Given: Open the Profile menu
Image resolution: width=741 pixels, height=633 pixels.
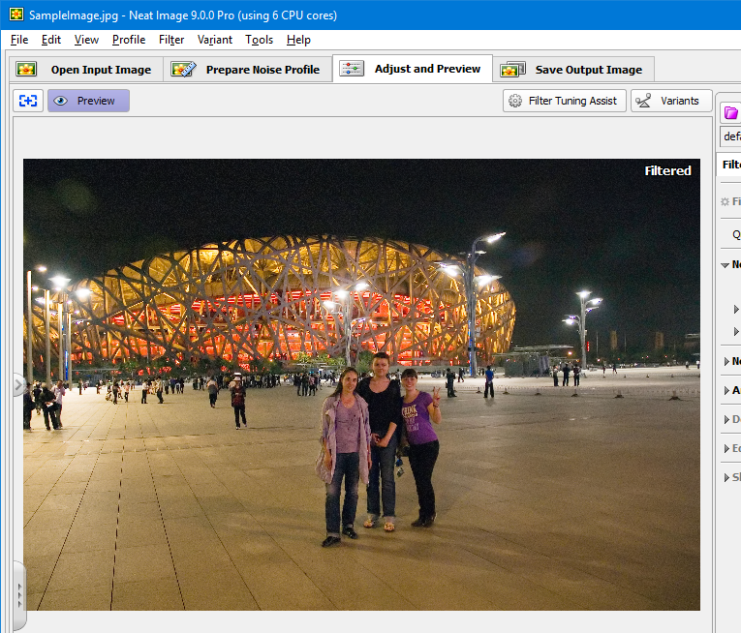Looking at the screenshot, I should pos(128,40).
